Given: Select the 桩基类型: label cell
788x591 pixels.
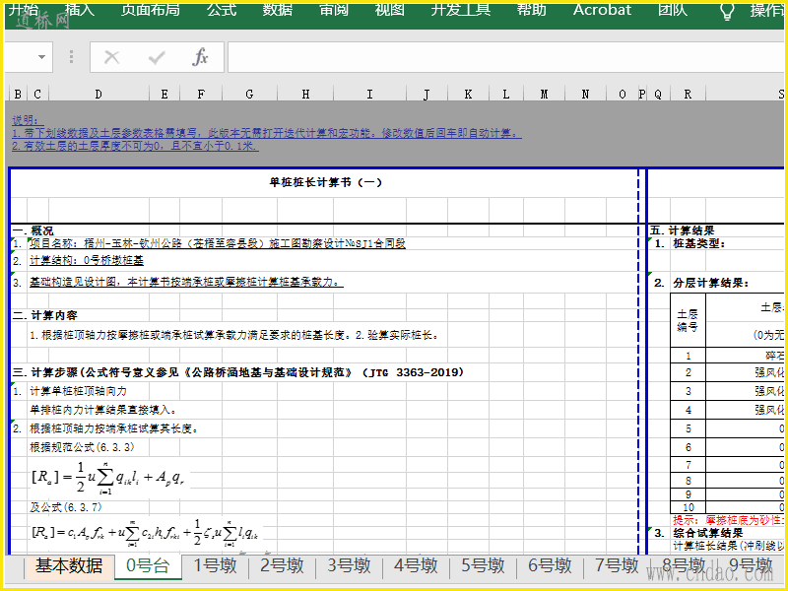Looking at the screenshot, I should [699, 243].
